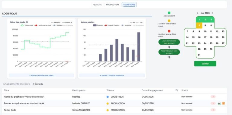The width and height of the screenshot is (232, 115).
Task: Select day 13 in calendar
Action: 223,31
